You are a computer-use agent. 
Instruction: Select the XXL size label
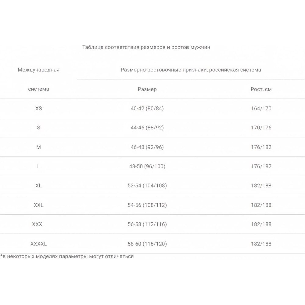click(38, 205)
